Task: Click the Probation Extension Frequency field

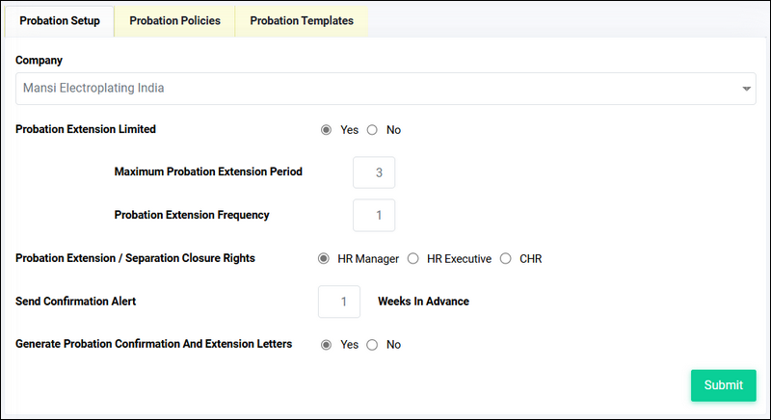Action: pyautogui.click(x=374, y=215)
